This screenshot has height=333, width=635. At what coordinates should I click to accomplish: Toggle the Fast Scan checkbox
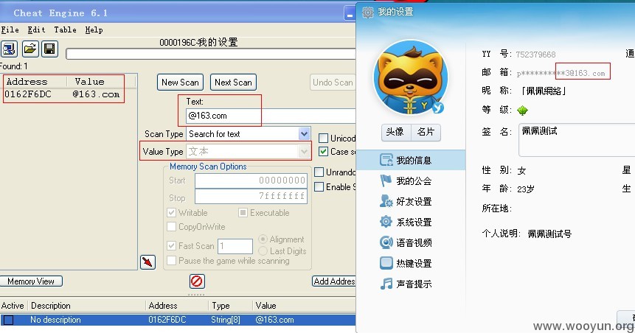click(171, 245)
